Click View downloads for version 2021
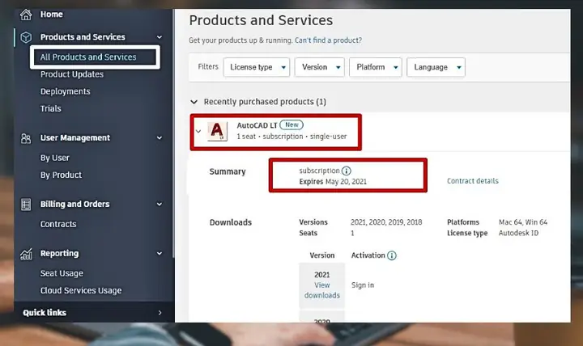This screenshot has height=346, width=583. pos(322,290)
